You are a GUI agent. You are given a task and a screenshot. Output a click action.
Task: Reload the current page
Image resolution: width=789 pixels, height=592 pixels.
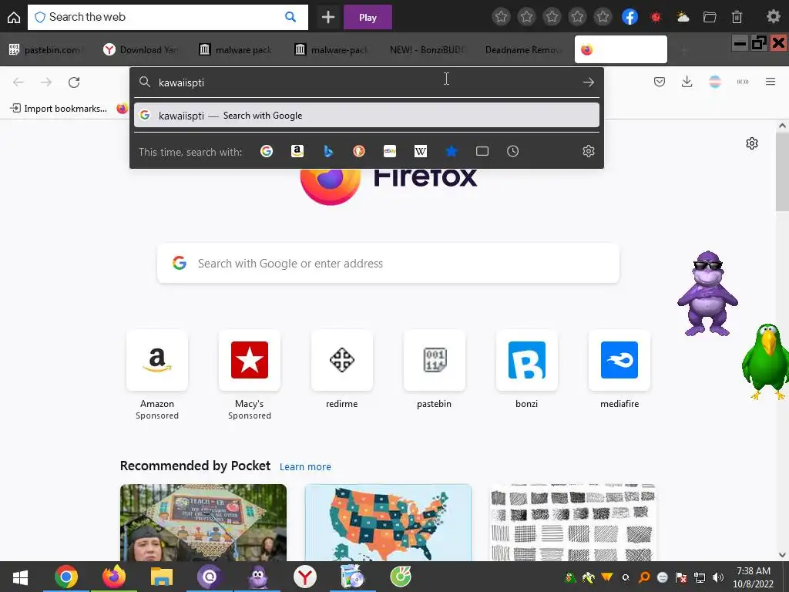coord(74,82)
